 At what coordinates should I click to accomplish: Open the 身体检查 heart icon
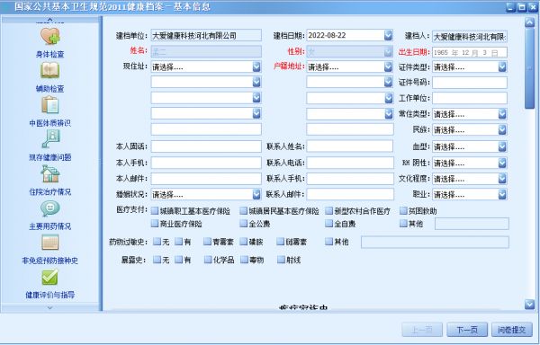coord(49,36)
